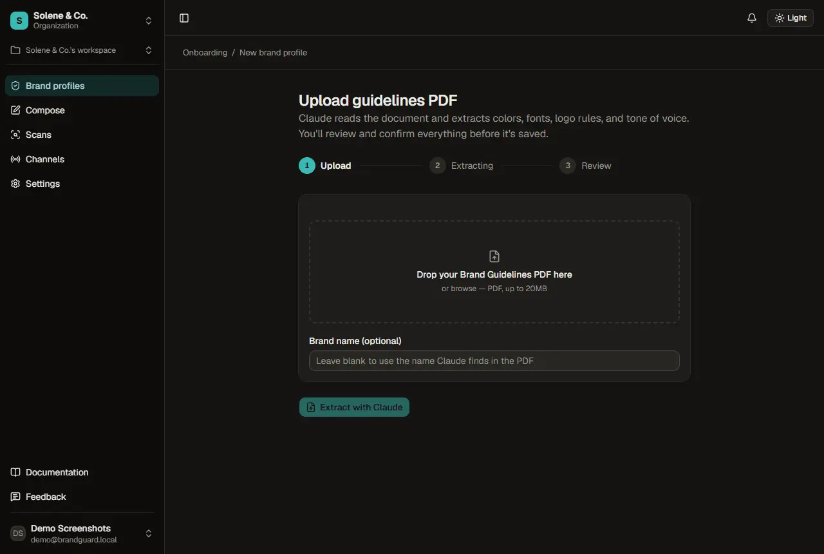Viewport: 824px width, 554px height.
Task: Open the Solene & Co.'s workspace selector
Action: [x=82, y=50]
